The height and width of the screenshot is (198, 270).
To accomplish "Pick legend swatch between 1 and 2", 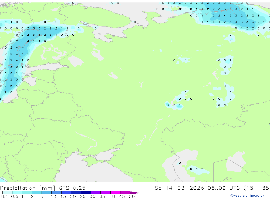I will (27, 193).
